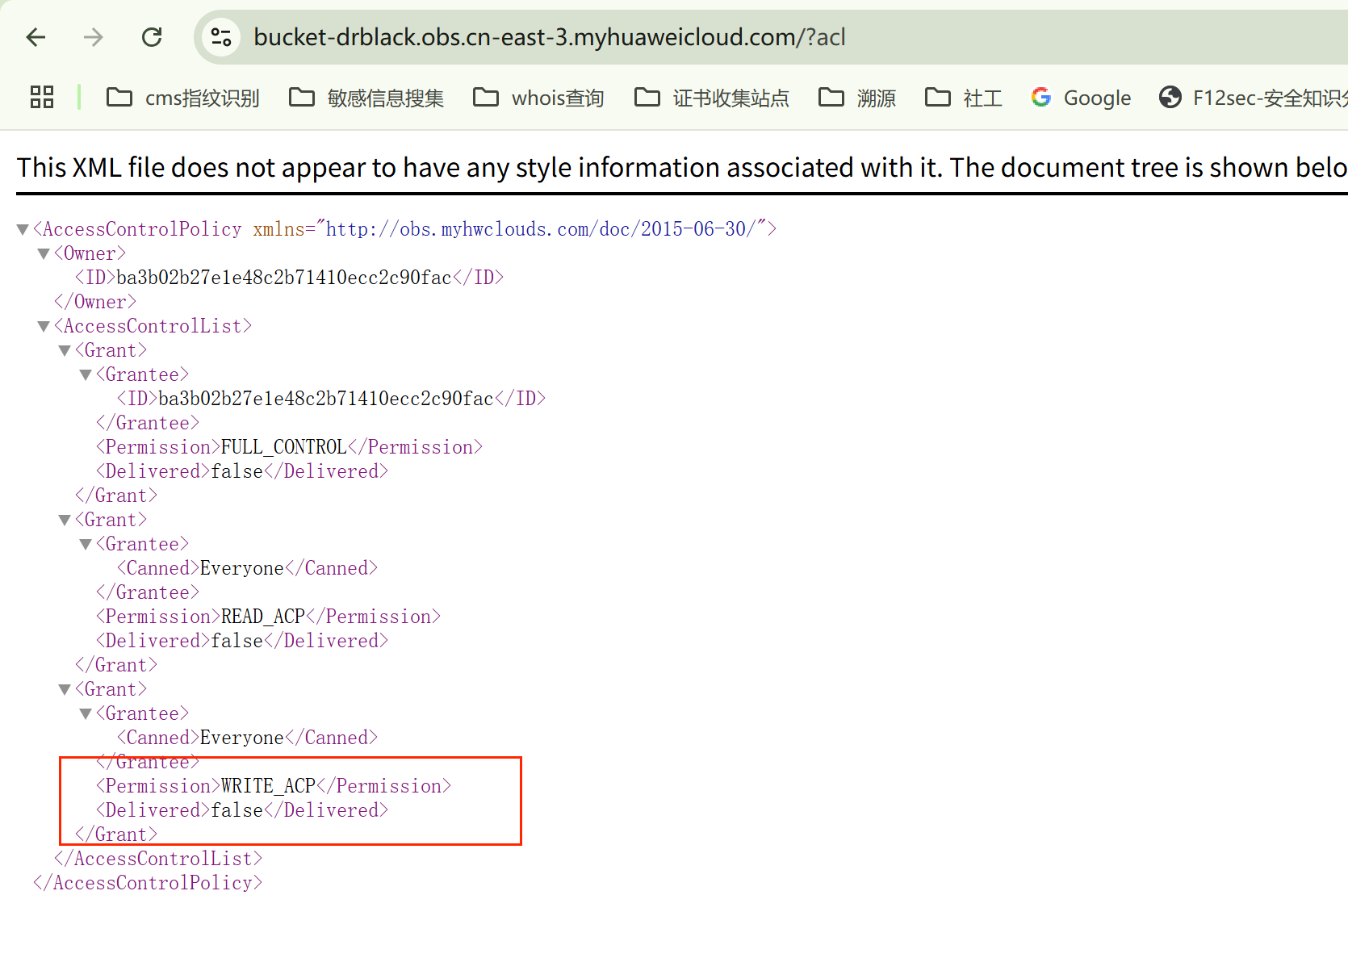The image size is (1348, 962).
Task: Collapse the first Grant node
Action: (65, 351)
